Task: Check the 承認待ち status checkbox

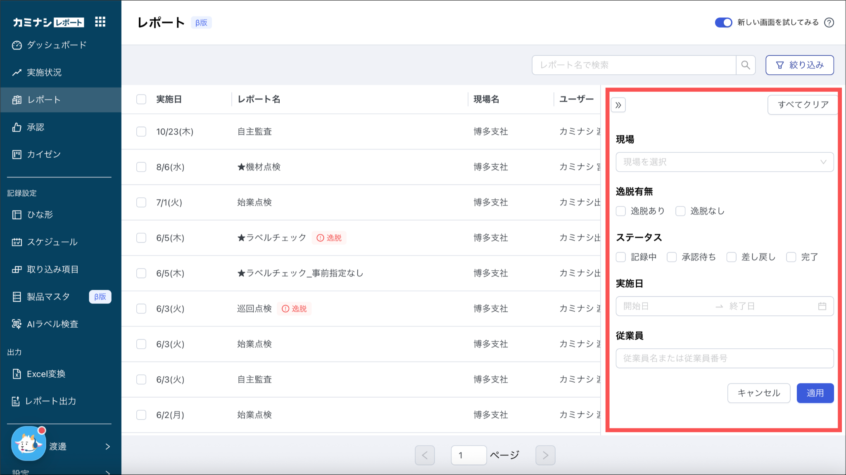Action: (x=672, y=257)
